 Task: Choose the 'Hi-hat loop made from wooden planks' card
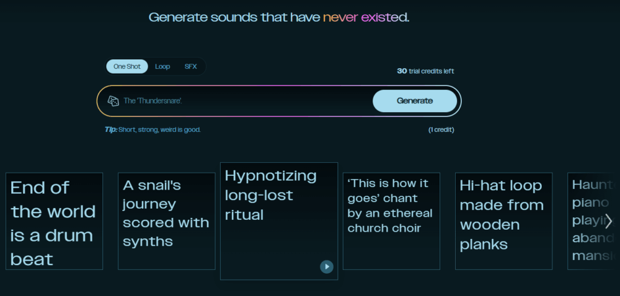(x=503, y=214)
